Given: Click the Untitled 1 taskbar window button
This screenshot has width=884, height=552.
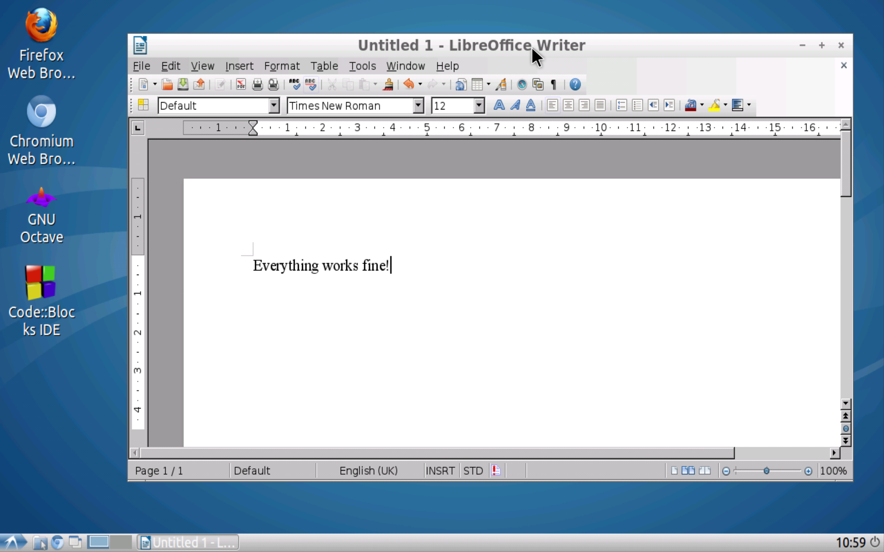Looking at the screenshot, I should (x=188, y=542).
